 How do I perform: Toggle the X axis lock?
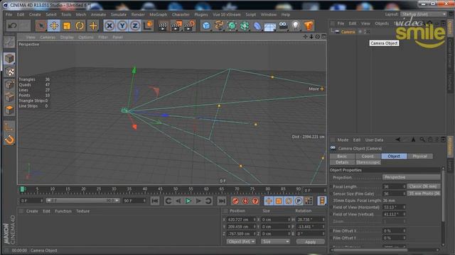click(109, 25)
